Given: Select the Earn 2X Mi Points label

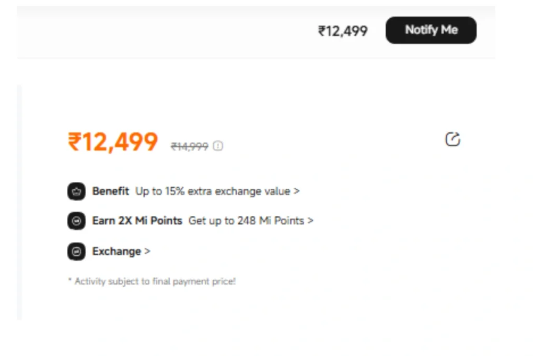Looking at the screenshot, I should click(x=137, y=220).
